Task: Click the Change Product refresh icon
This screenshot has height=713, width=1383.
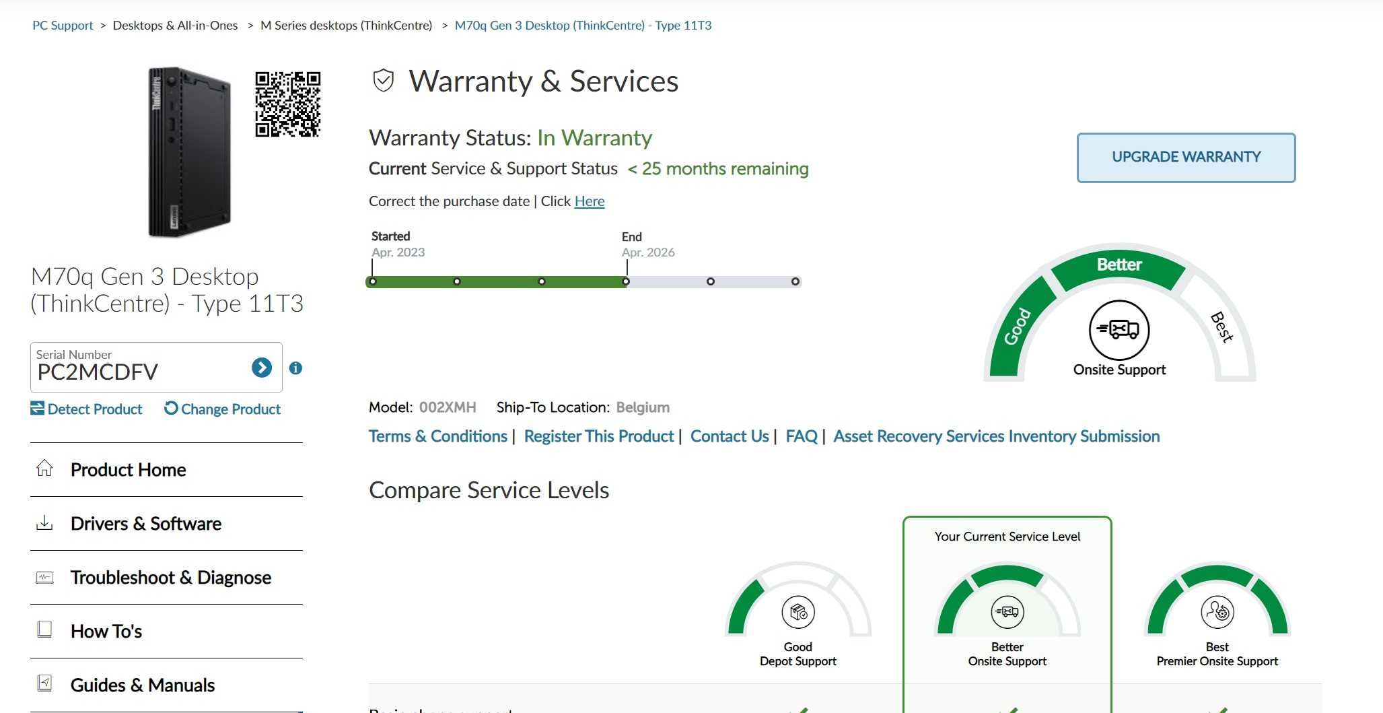Action: [x=171, y=408]
